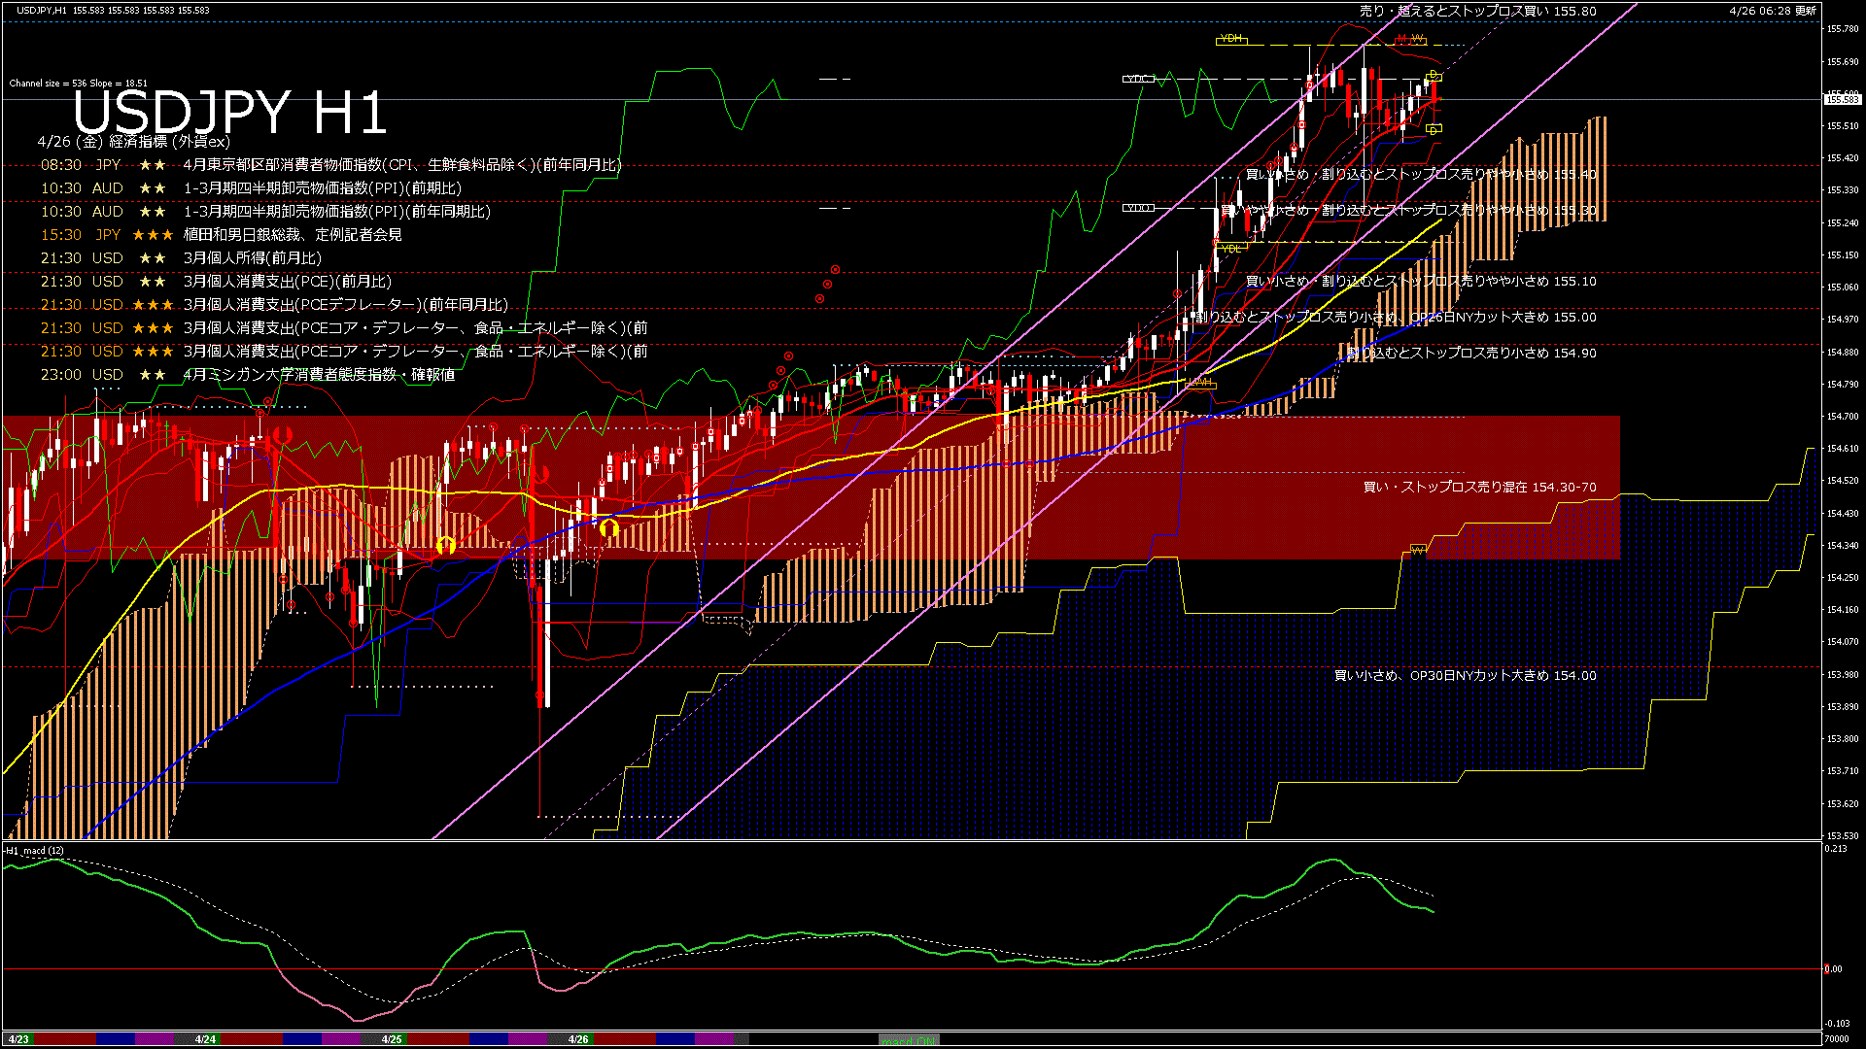Click the '割り込むとストップロス売り小さめ 154.90' label

(1471, 353)
